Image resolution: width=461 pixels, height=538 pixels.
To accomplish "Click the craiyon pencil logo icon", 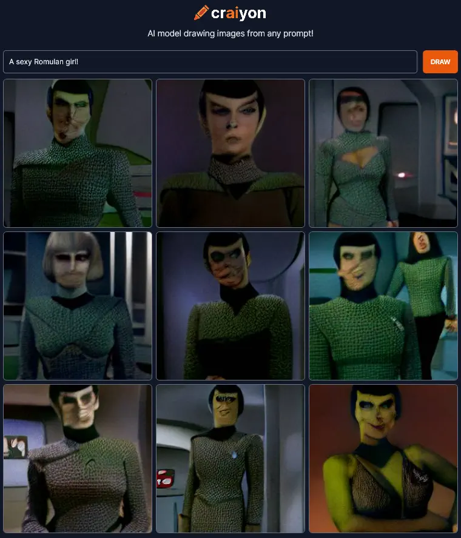I will (201, 13).
